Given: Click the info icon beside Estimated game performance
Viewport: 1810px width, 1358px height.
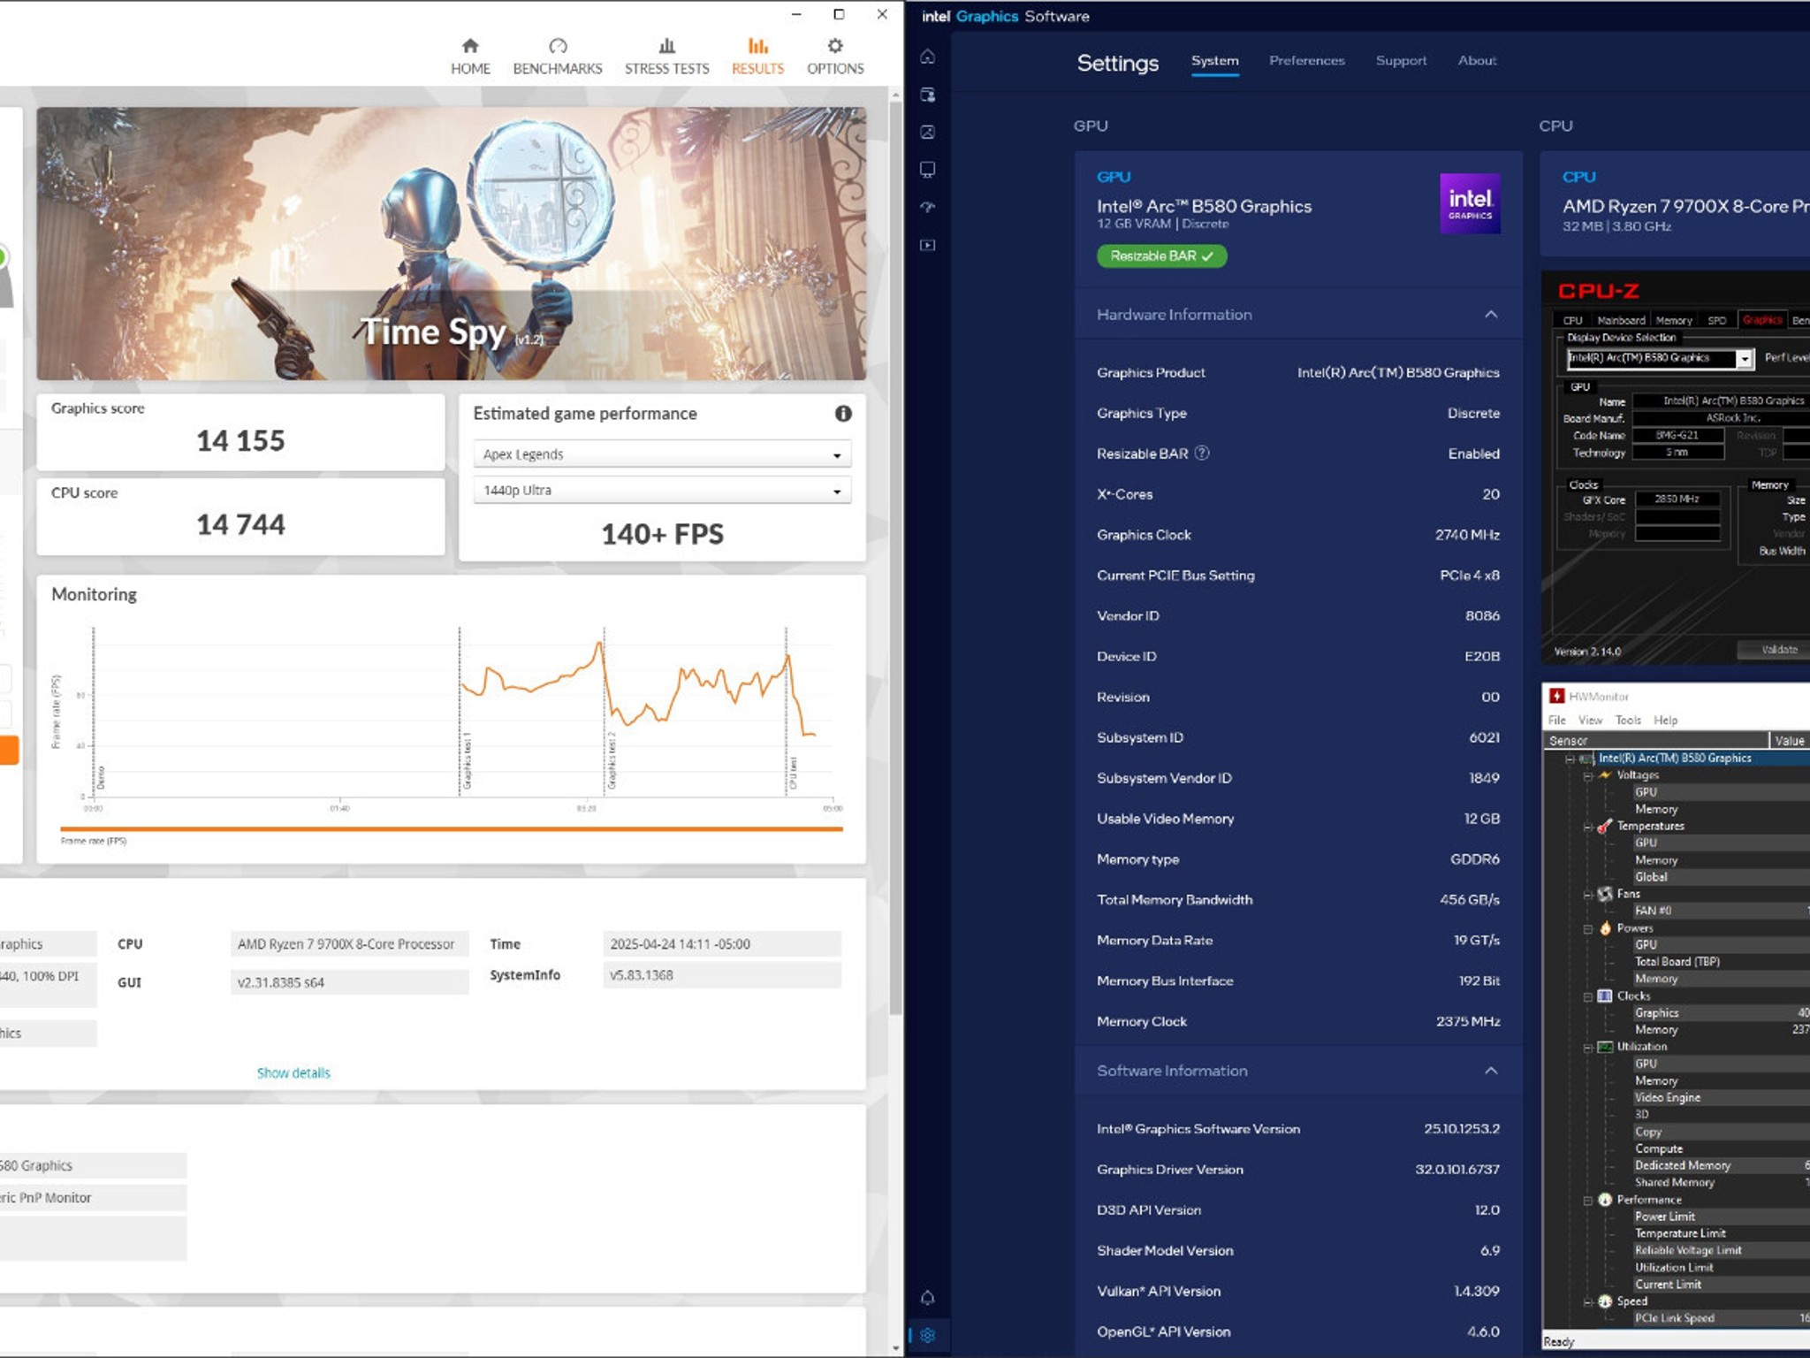Looking at the screenshot, I should coord(843,413).
